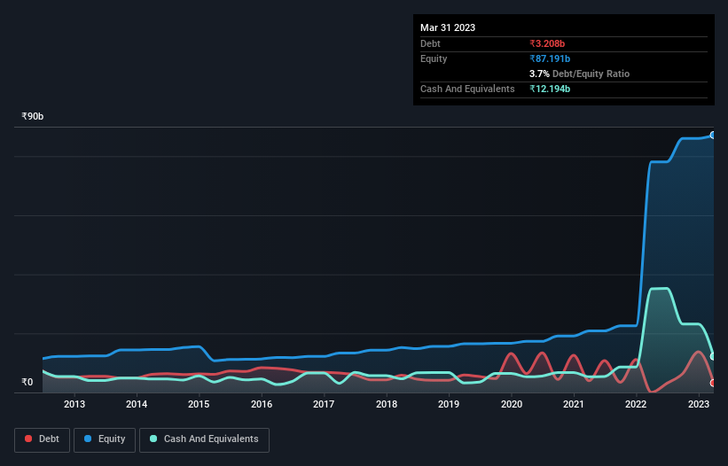Click the 2022 x-axis label
728x466 pixels.
click(x=636, y=404)
